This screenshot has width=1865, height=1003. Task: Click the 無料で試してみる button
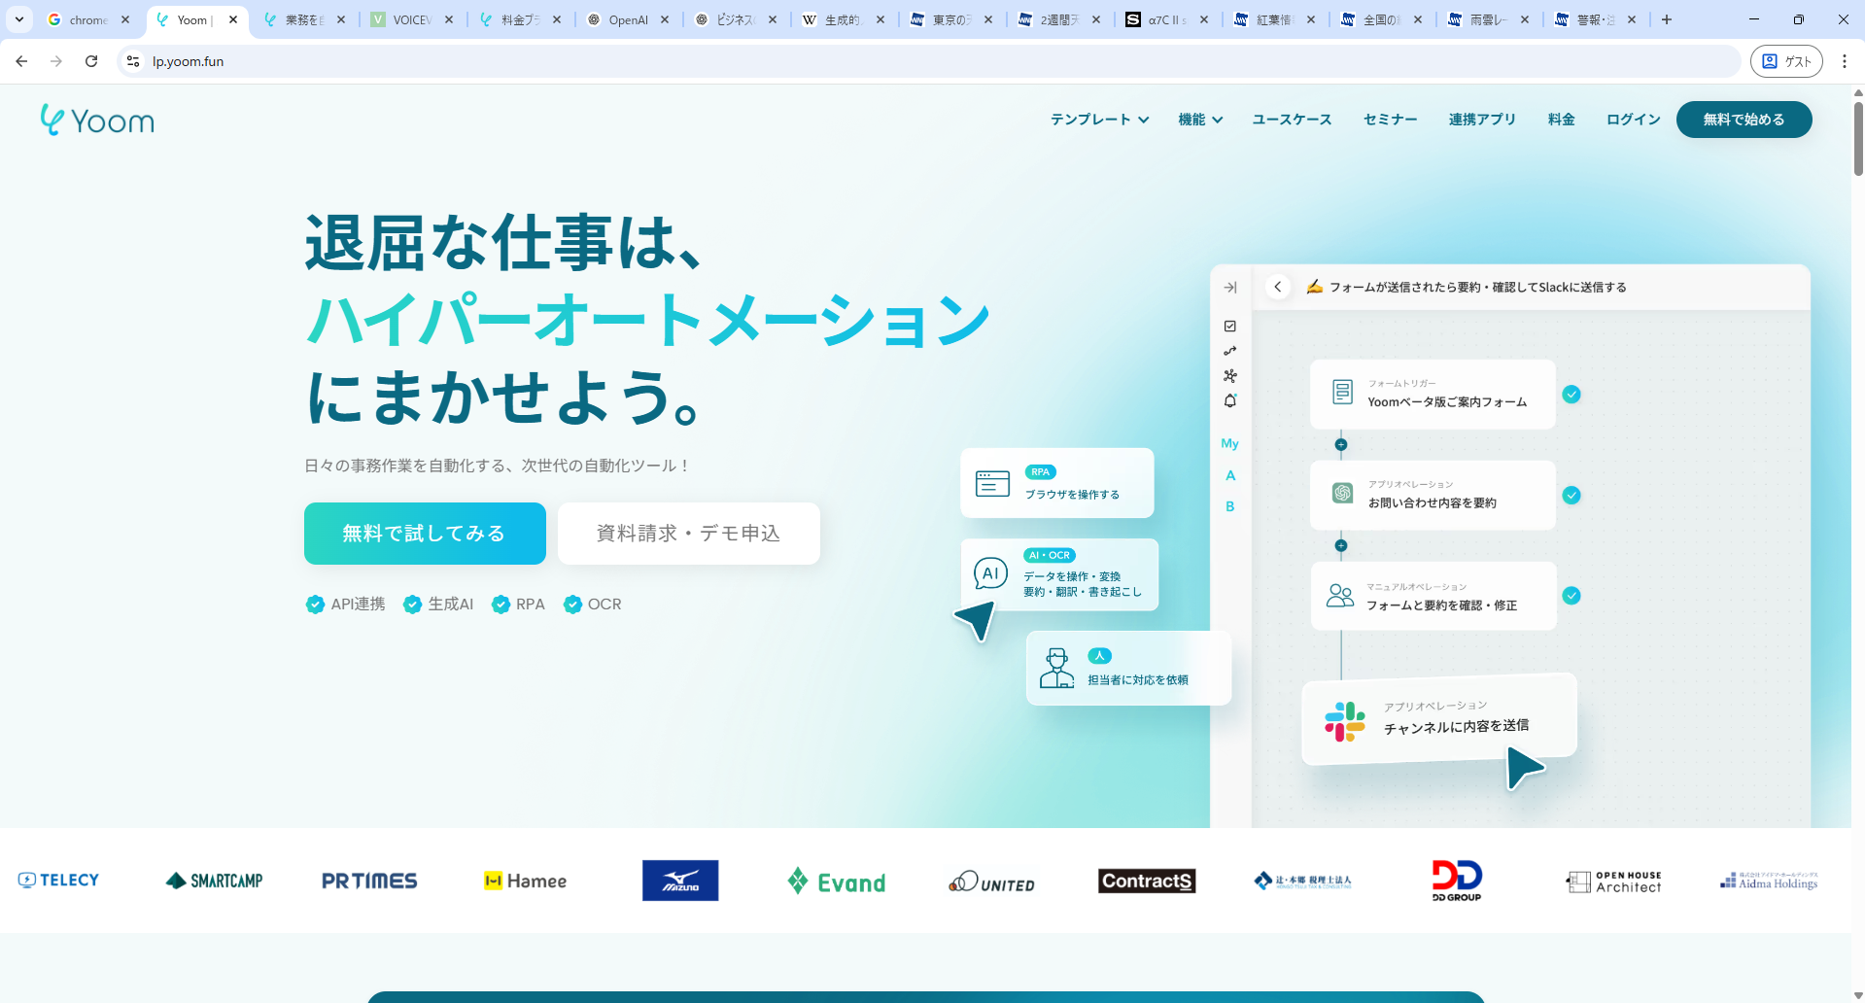coord(425,534)
